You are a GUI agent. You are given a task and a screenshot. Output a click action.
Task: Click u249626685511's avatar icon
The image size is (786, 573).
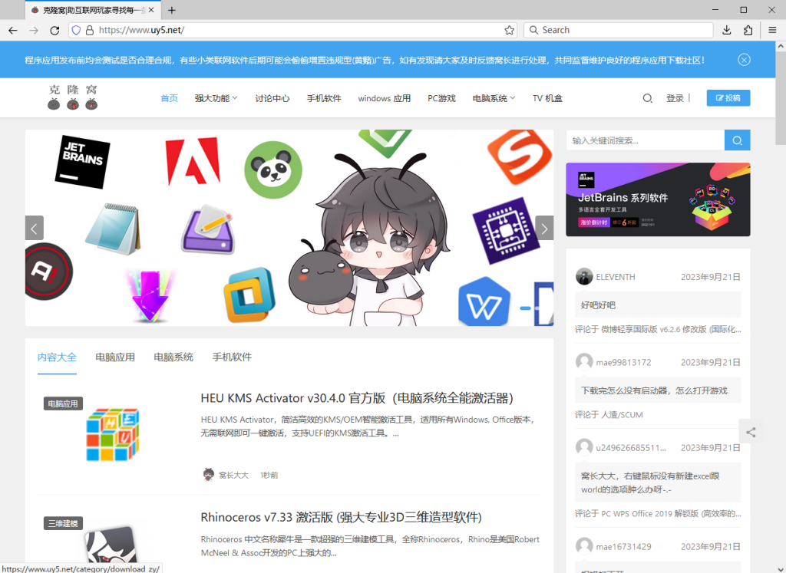(x=584, y=446)
